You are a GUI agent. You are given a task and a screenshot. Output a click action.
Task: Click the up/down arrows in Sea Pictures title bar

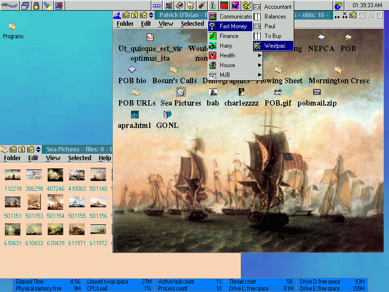(38, 149)
